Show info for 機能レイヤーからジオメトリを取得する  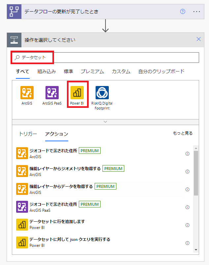188,172
